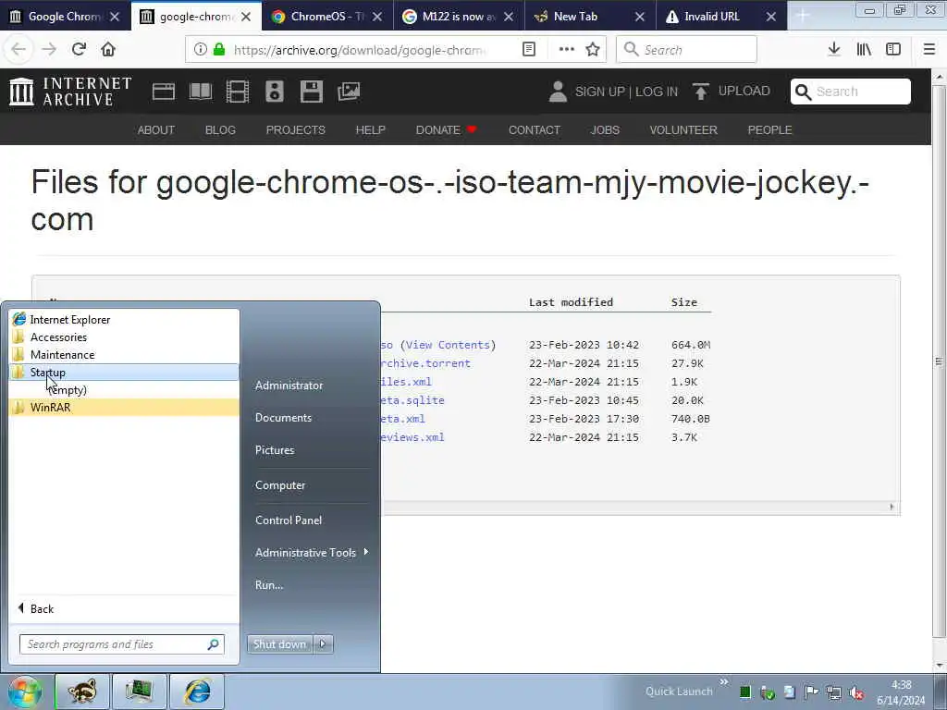Switch to the M122 is now tab
Screen dimensions: 947x710
coord(459,17)
